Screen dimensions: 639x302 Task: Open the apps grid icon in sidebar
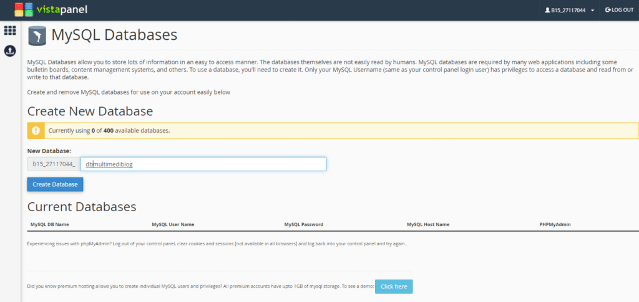coord(10,31)
